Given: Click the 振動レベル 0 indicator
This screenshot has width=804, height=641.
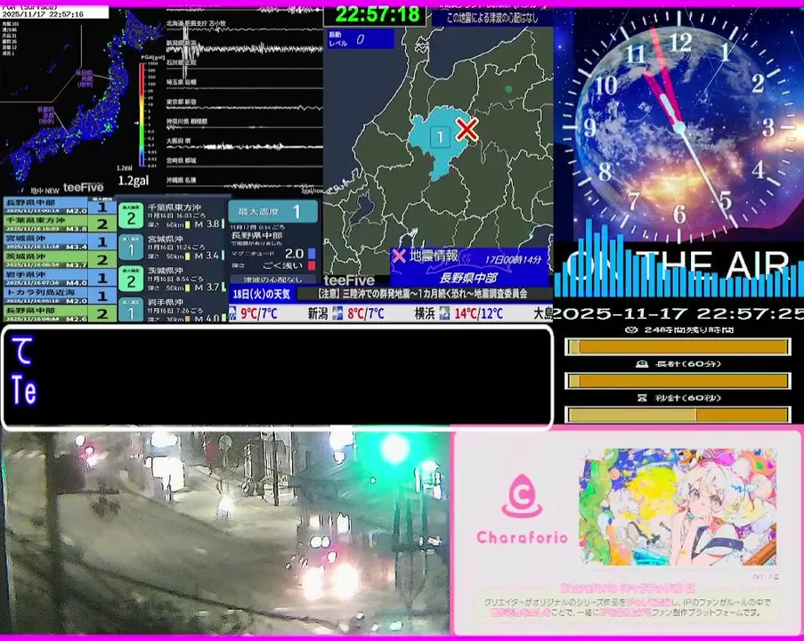Looking at the screenshot, I should (361, 39).
